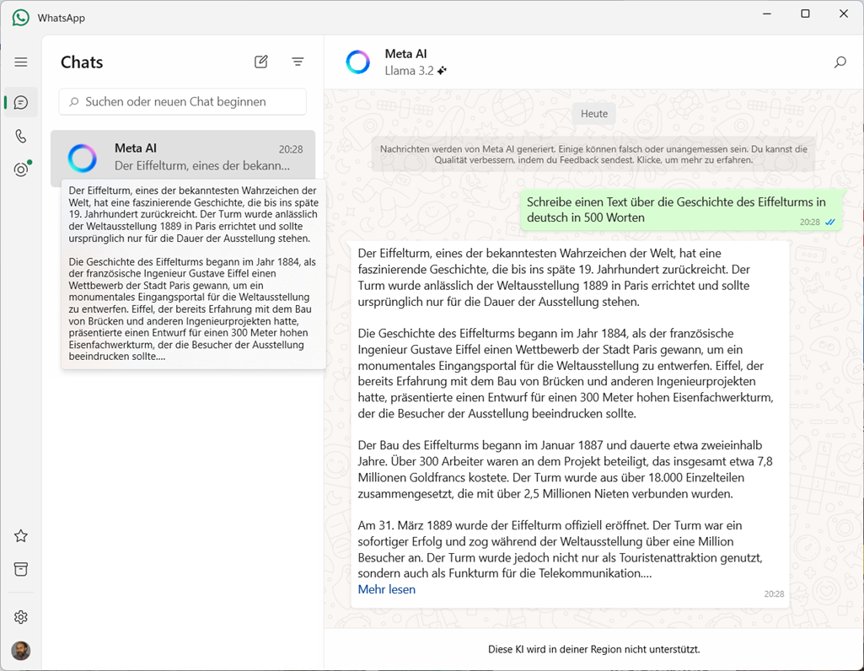Maximize the WhatsApp window
The image size is (864, 671).
coord(805,14)
